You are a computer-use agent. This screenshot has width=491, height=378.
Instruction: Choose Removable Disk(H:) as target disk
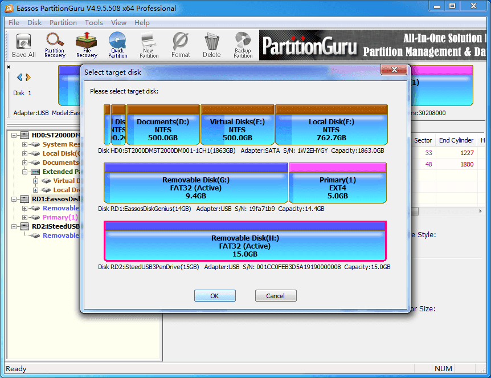pyautogui.click(x=245, y=241)
